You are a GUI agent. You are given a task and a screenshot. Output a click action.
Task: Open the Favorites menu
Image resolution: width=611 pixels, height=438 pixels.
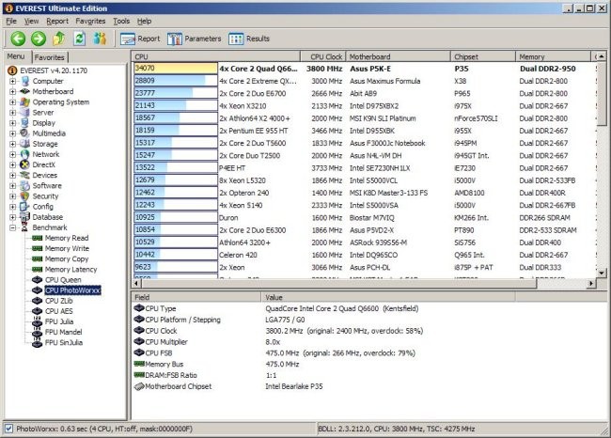point(90,21)
